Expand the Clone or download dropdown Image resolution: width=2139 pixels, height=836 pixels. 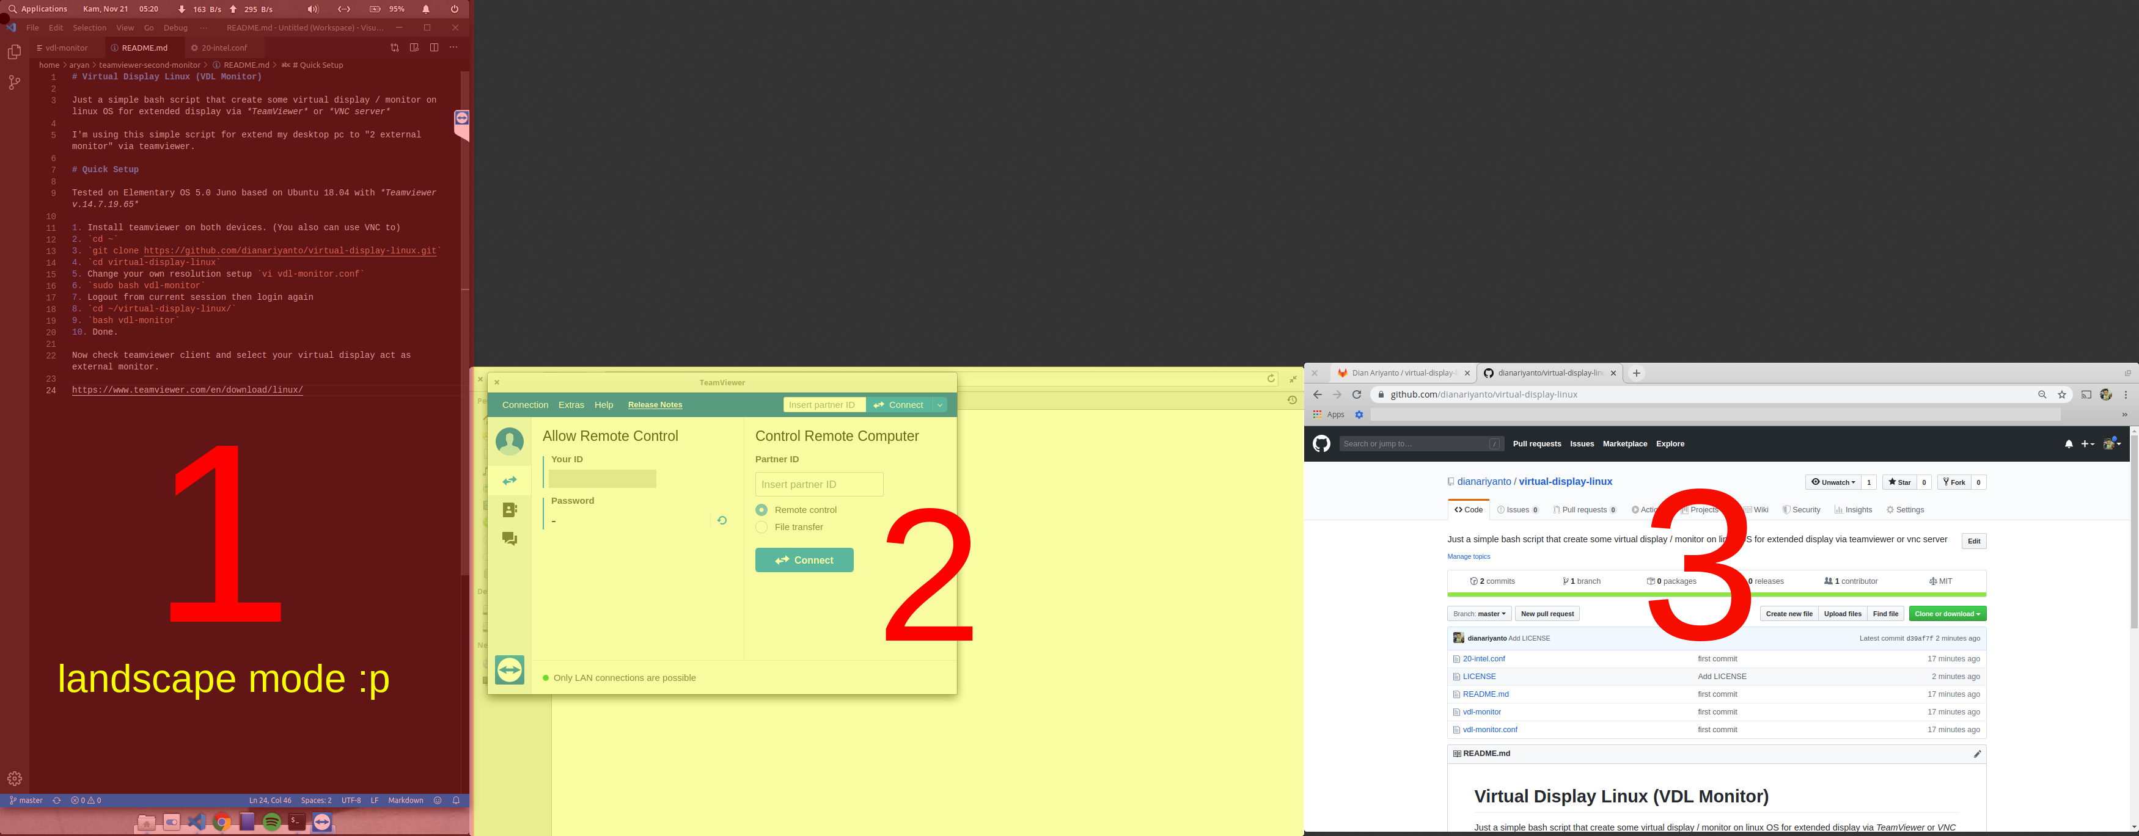[1947, 614]
